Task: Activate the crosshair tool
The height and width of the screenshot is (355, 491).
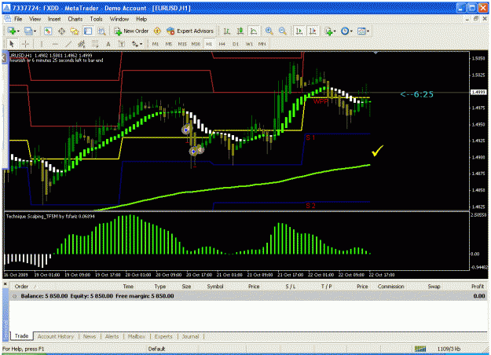Action: point(25,44)
